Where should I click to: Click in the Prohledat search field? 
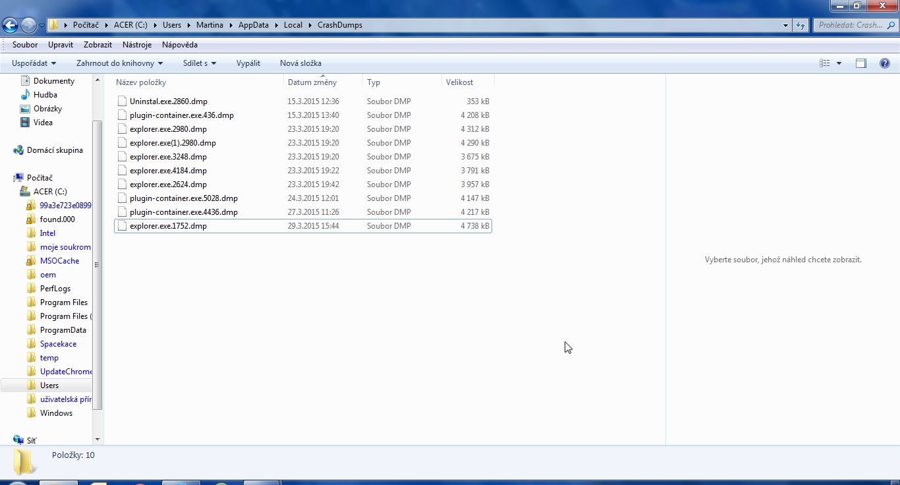coord(850,25)
